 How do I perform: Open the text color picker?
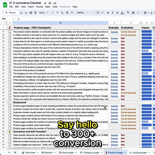coord(122,13)
